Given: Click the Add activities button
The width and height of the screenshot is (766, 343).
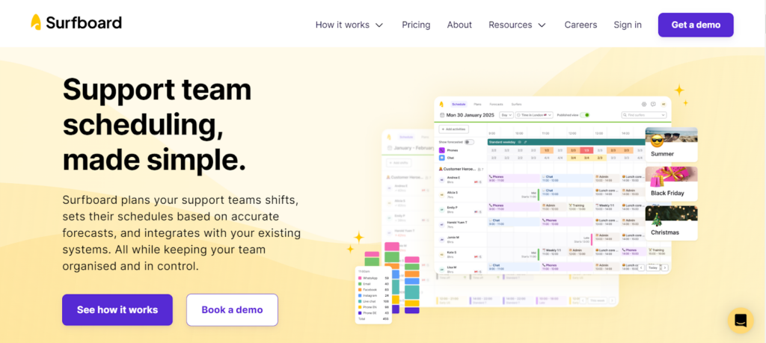Looking at the screenshot, I should 454,129.
